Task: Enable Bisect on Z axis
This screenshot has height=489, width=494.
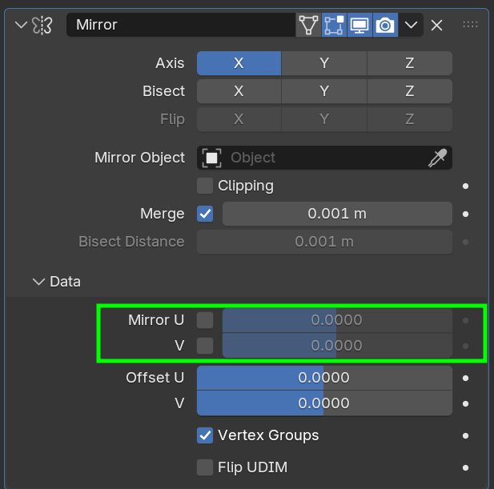Action: (409, 91)
